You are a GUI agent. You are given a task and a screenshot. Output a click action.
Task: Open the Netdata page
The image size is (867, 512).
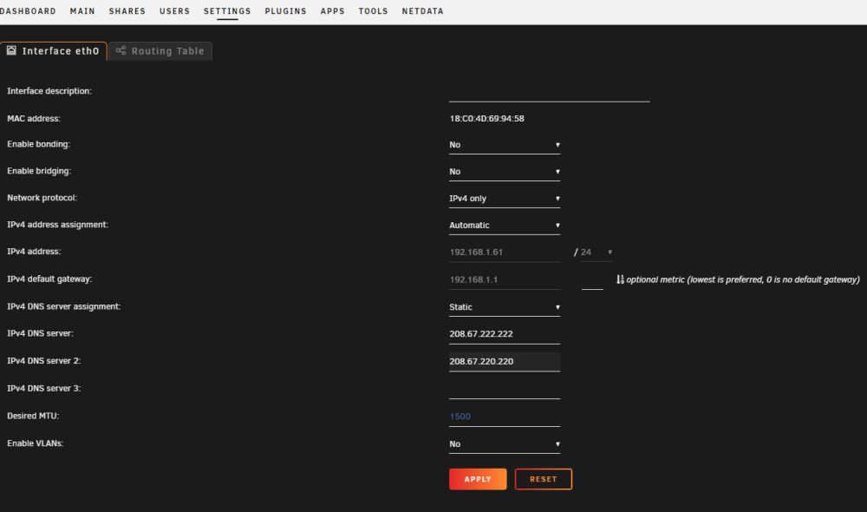click(x=422, y=11)
